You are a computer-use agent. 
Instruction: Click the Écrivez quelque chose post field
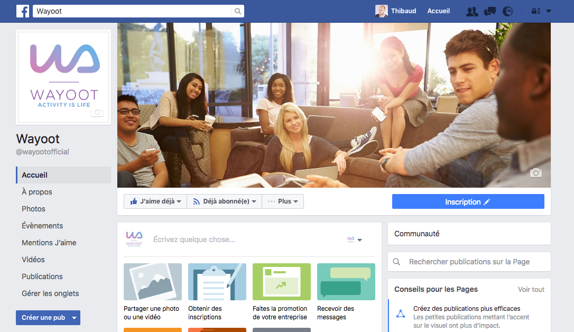194,239
